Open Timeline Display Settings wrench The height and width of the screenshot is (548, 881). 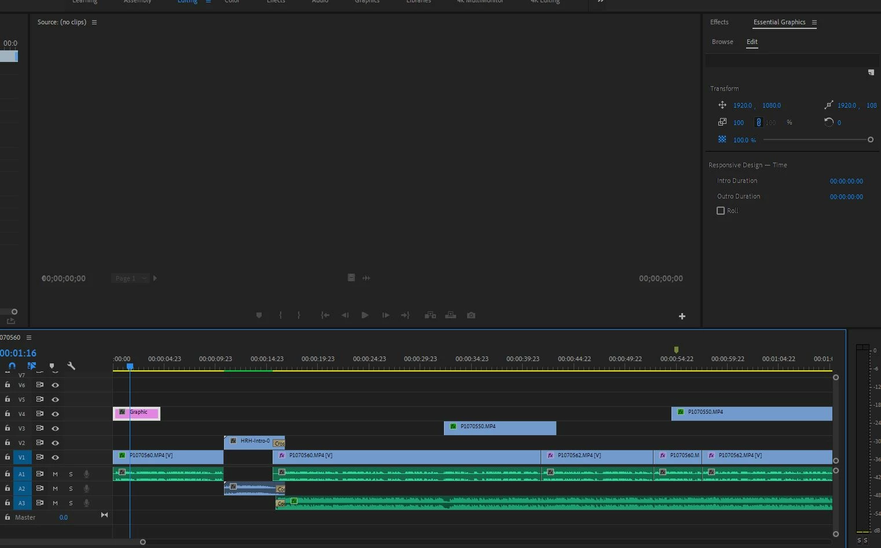[71, 366]
